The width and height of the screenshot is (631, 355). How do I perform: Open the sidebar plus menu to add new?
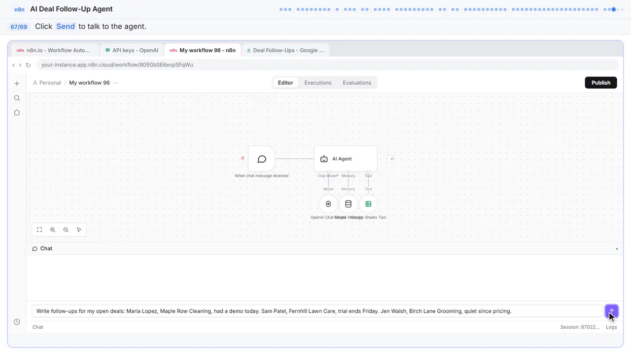click(x=17, y=83)
